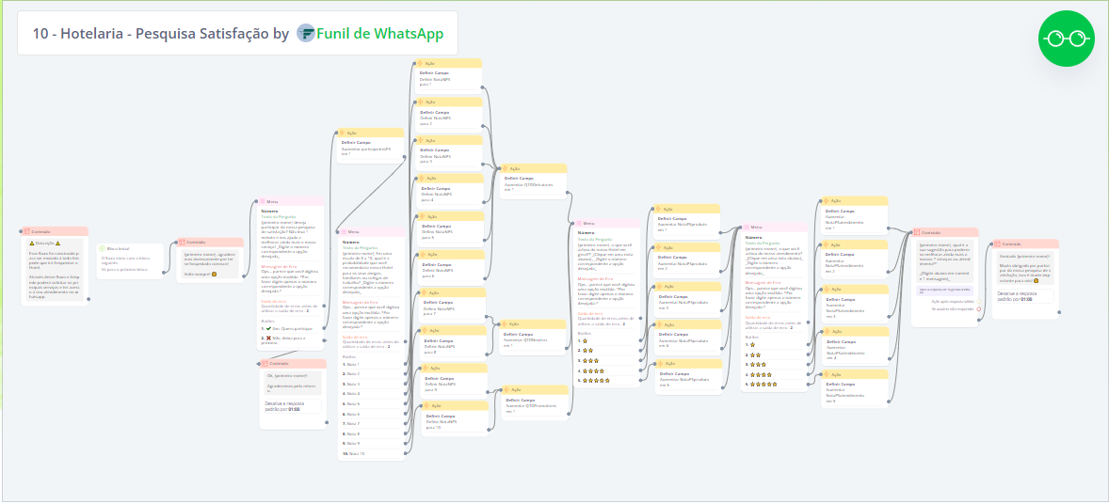Click the Menu icon on the star-rating hotel question block
Viewport: 1109px width, 504px height.
pyautogui.click(x=578, y=223)
